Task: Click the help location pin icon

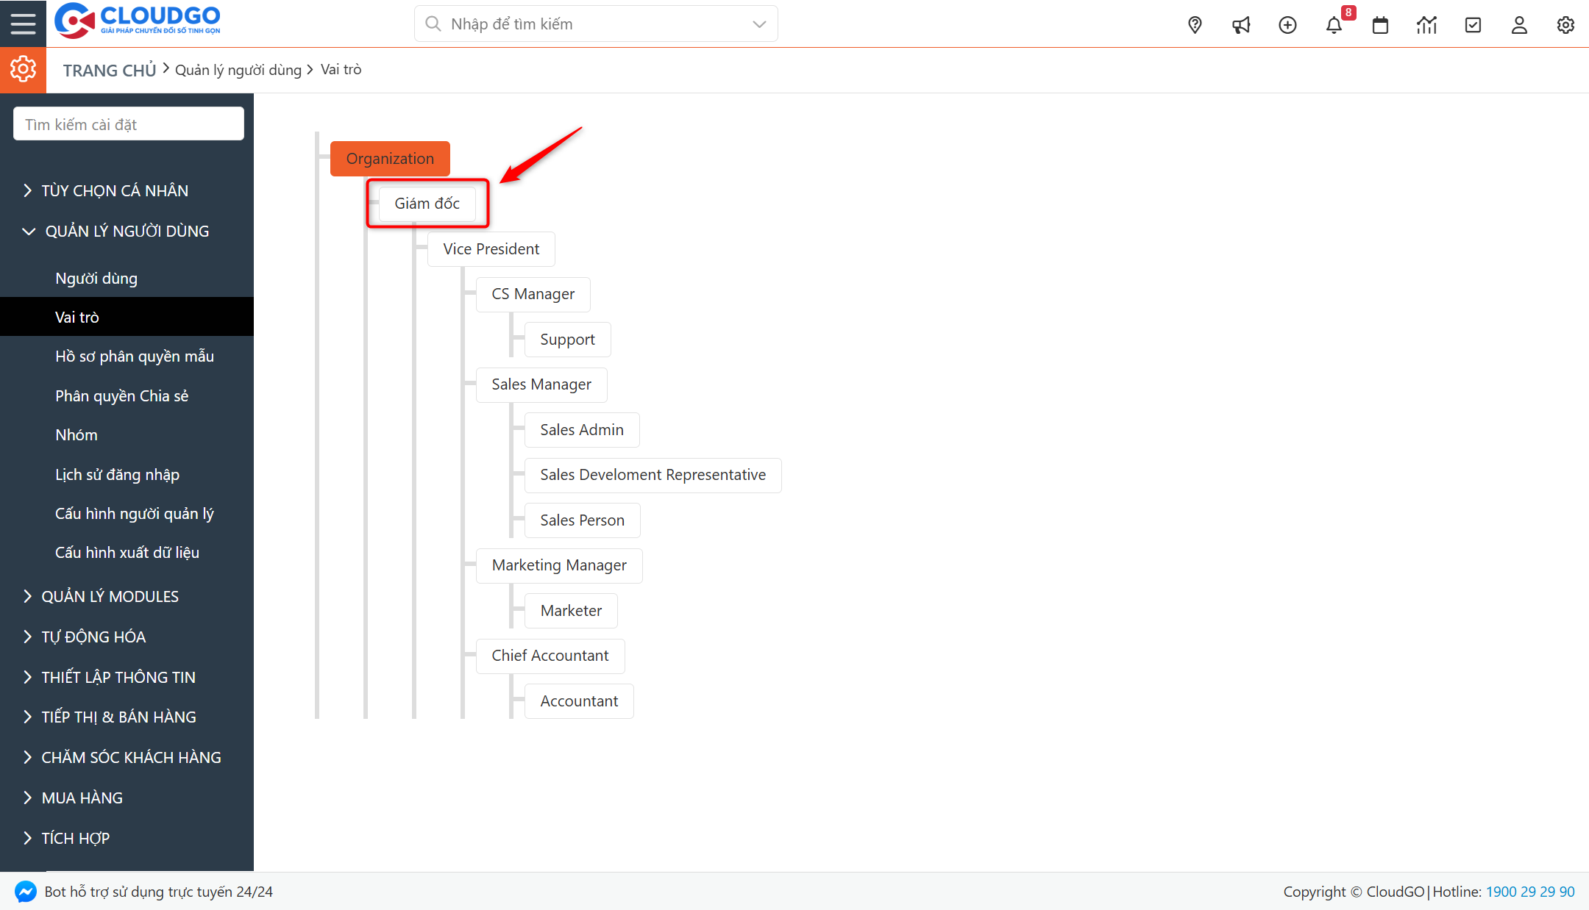Action: coord(1194,24)
